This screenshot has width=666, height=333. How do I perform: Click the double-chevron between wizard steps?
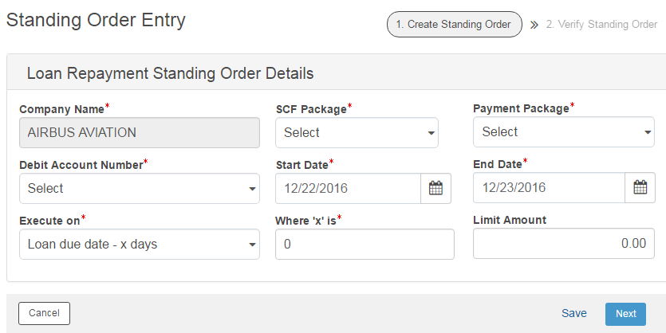534,25
